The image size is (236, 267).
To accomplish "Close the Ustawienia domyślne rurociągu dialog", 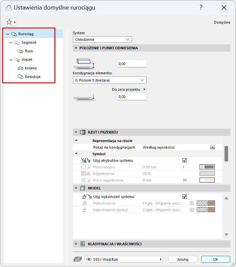I will (224, 8).
